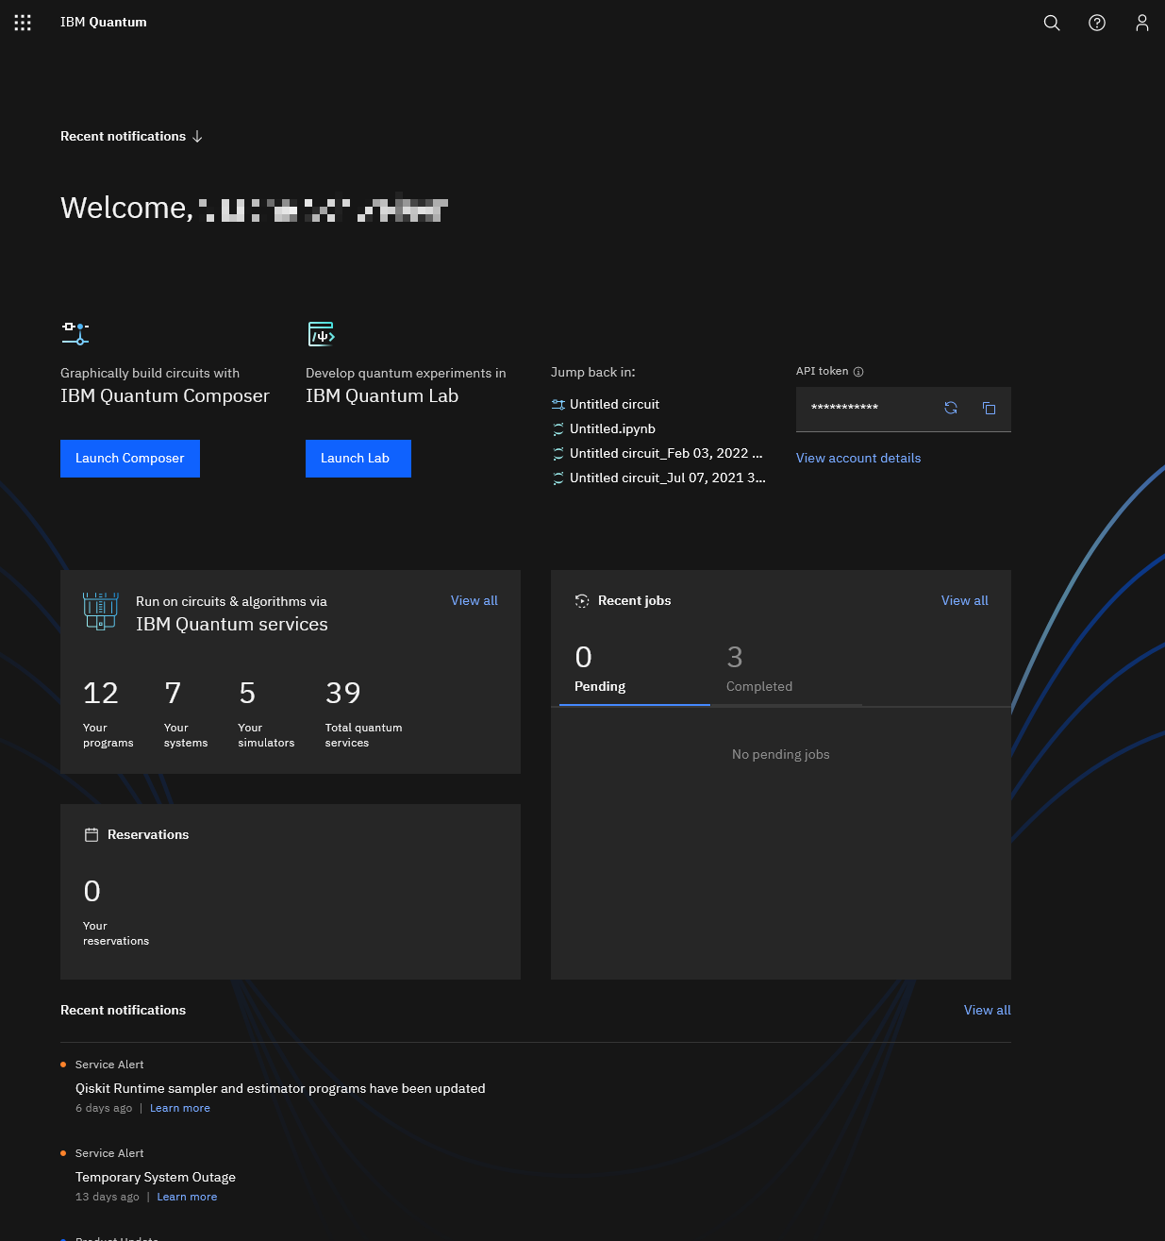Click the IBM Quantum header title
This screenshot has height=1241, width=1165.
[x=104, y=23]
